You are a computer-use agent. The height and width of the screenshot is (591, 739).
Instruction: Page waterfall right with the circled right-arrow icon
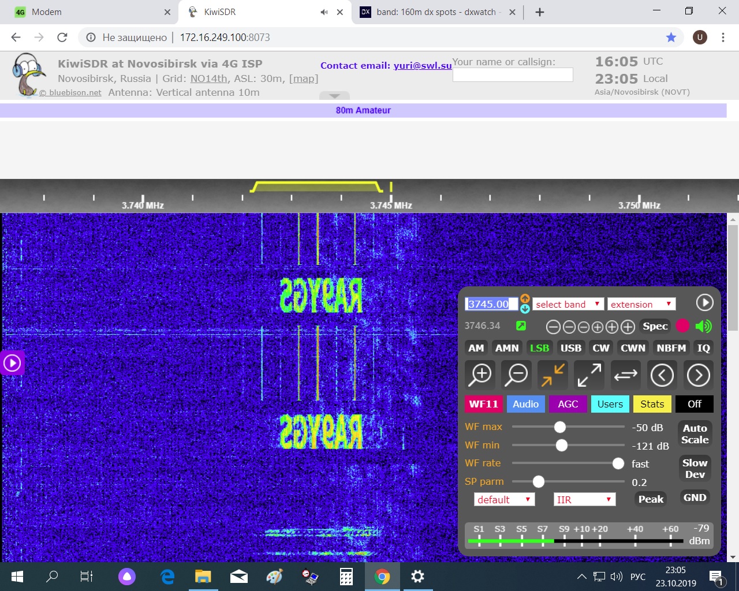pos(698,375)
